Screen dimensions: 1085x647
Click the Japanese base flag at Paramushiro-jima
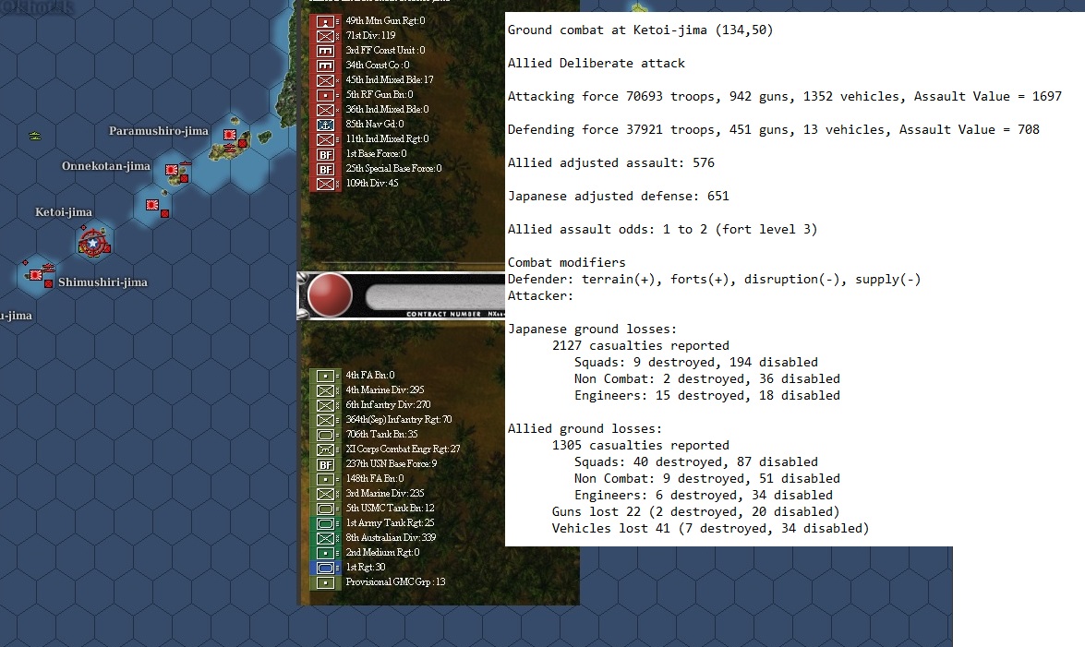click(229, 134)
